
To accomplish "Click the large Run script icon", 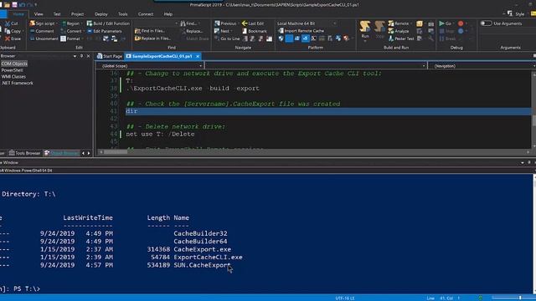I will point(365,26).
